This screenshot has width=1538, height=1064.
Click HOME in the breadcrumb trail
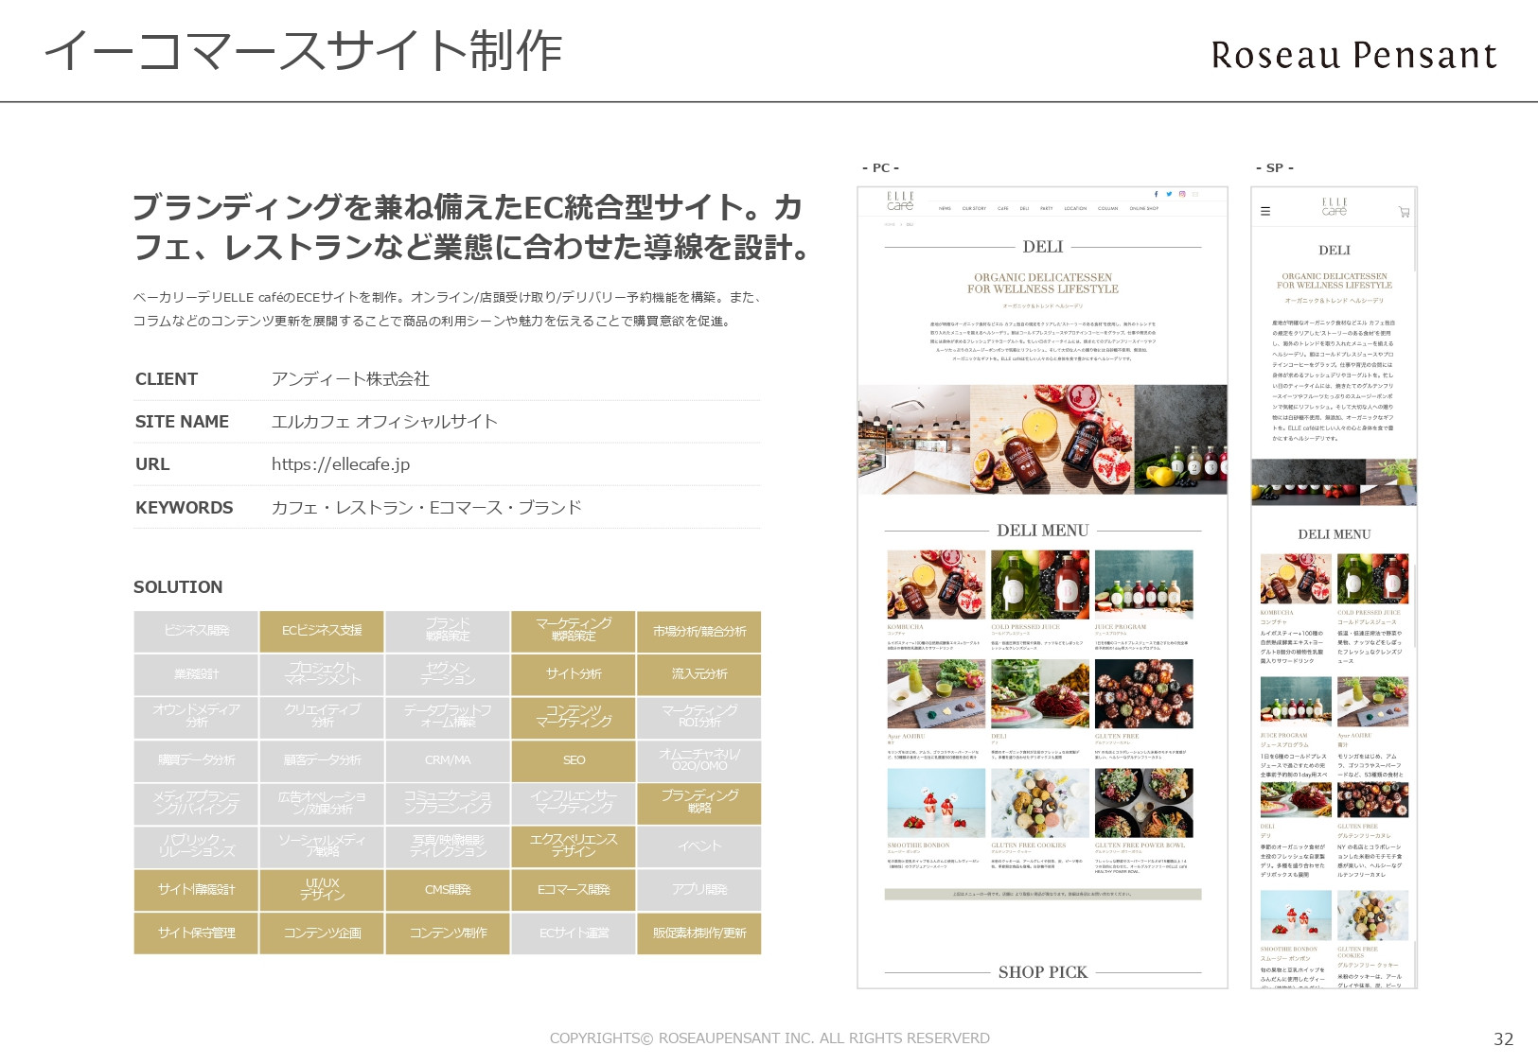coord(890,224)
